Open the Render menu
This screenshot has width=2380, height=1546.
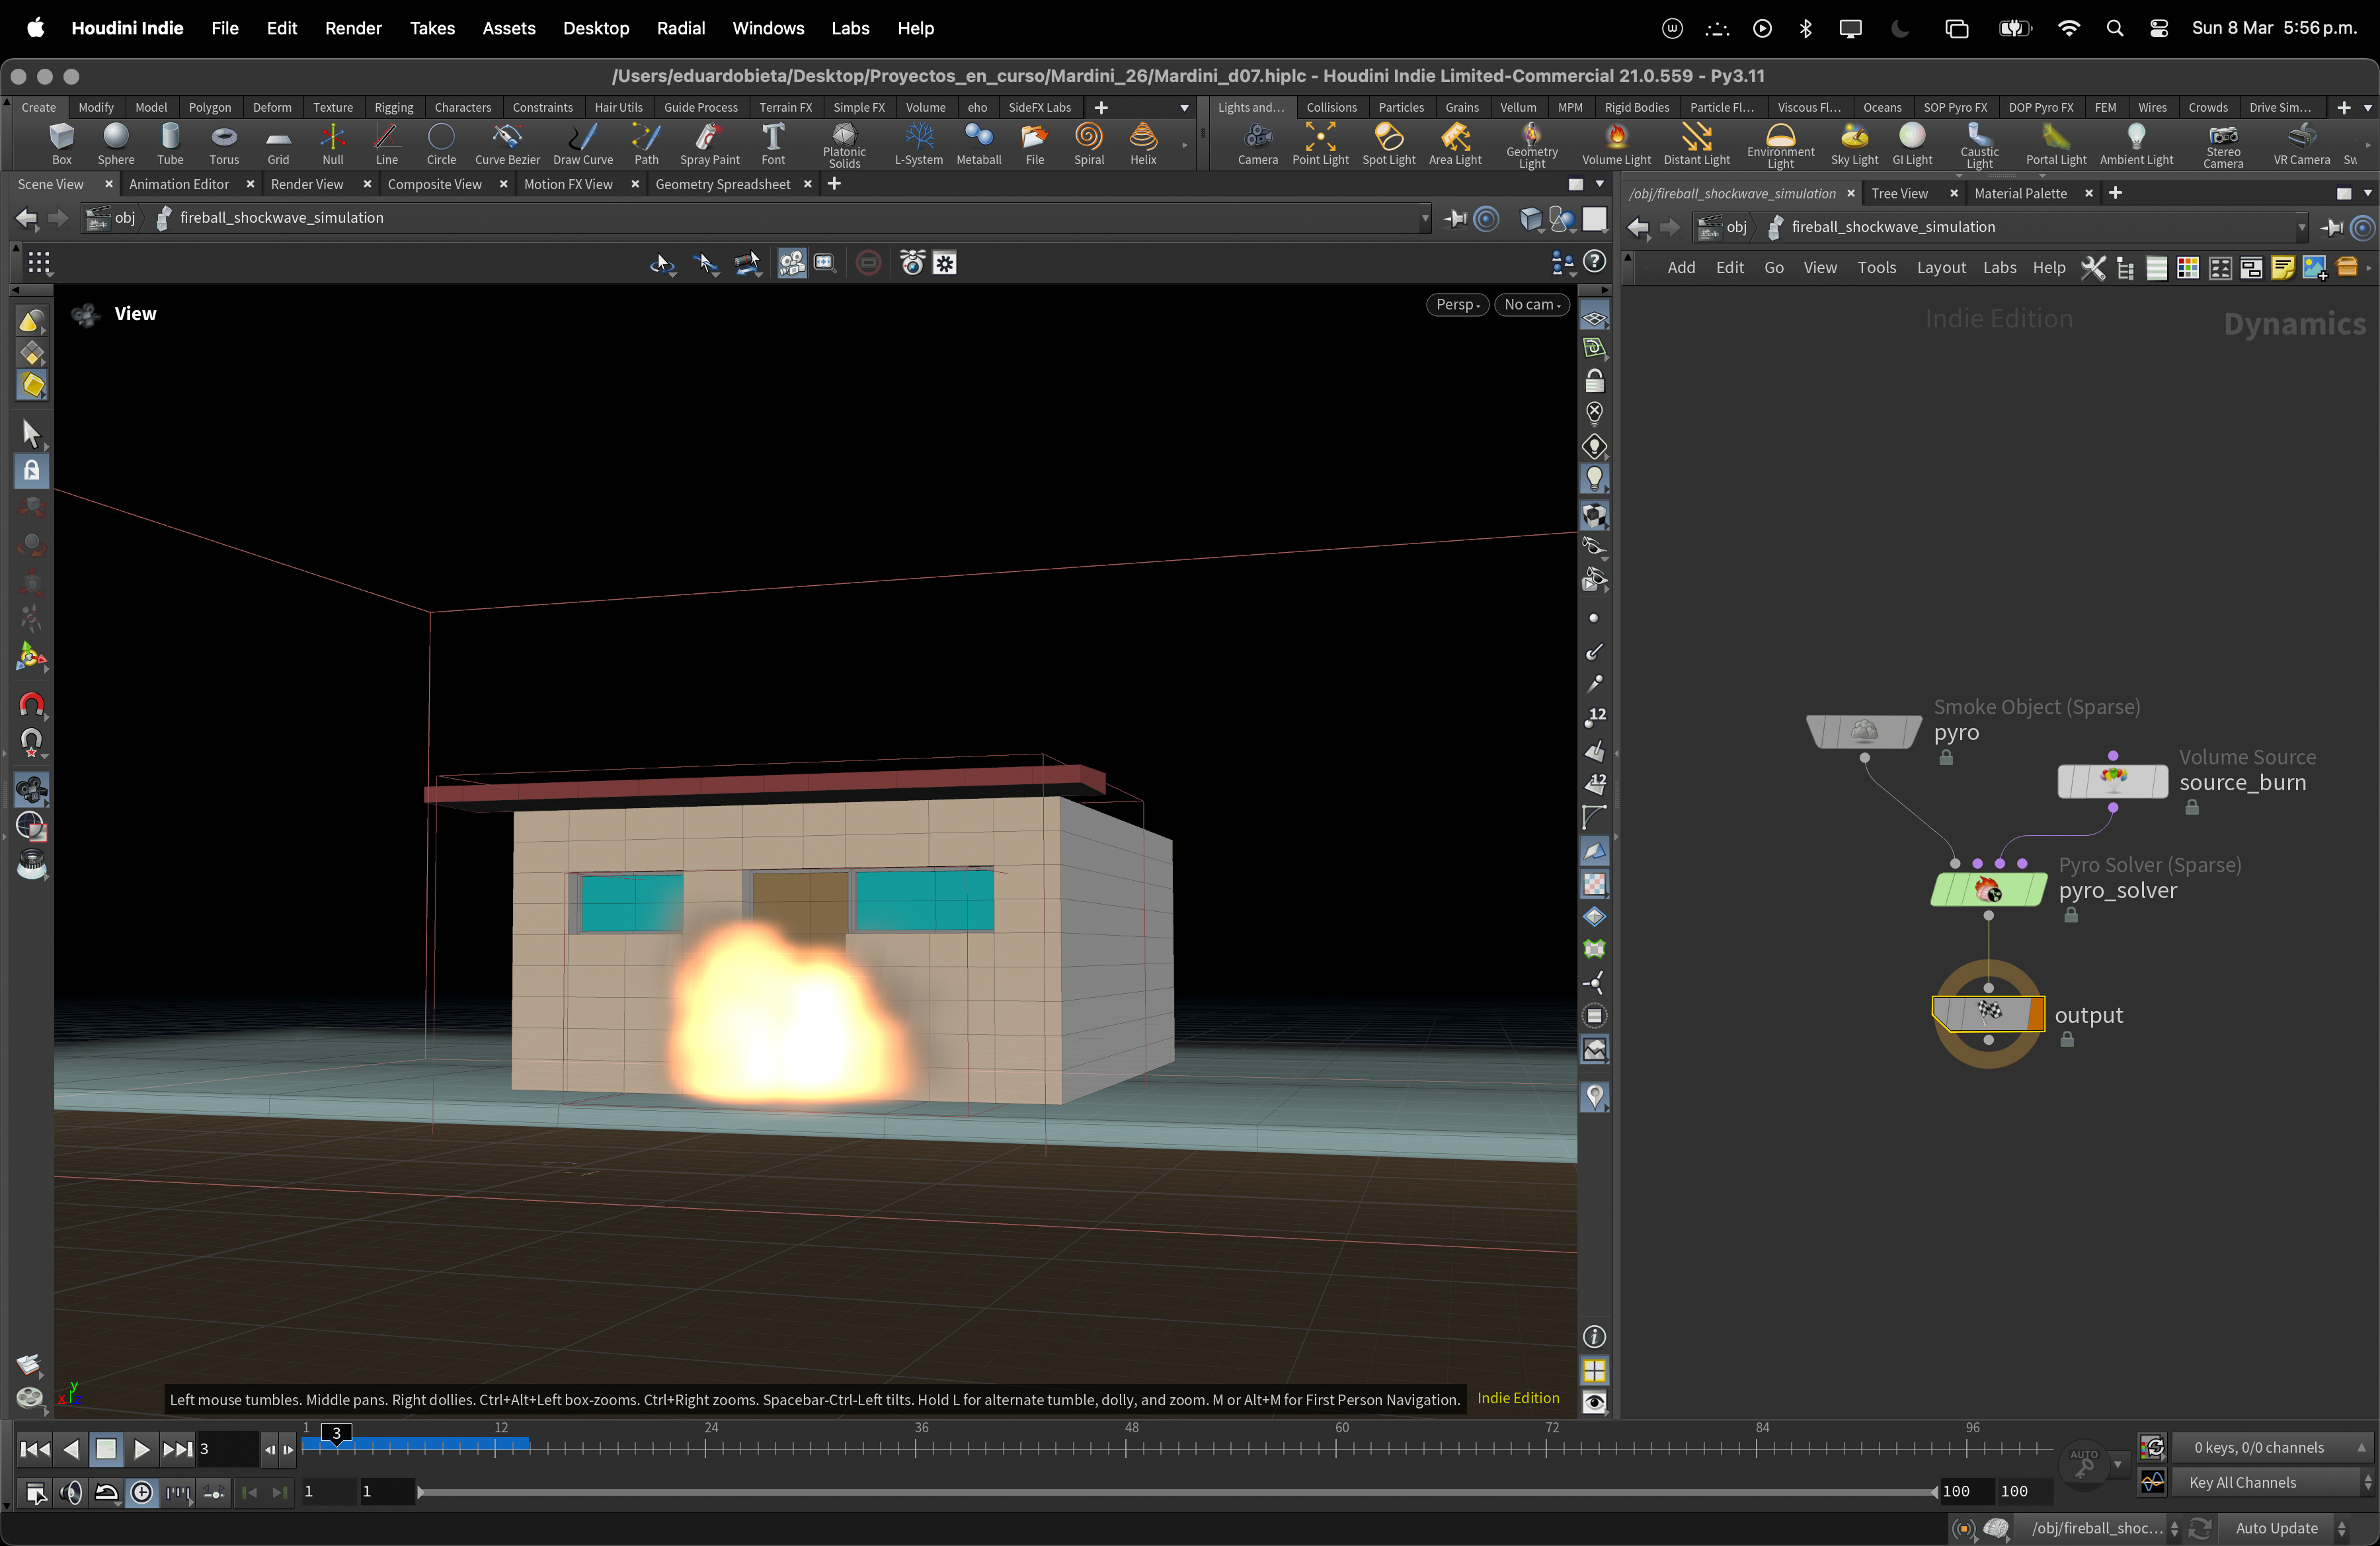click(353, 28)
